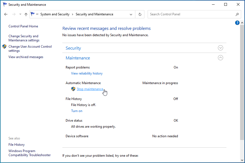This screenshot has height=163, width=245.
Task: Expand the Security section chevron
Action: coord(220,48)
